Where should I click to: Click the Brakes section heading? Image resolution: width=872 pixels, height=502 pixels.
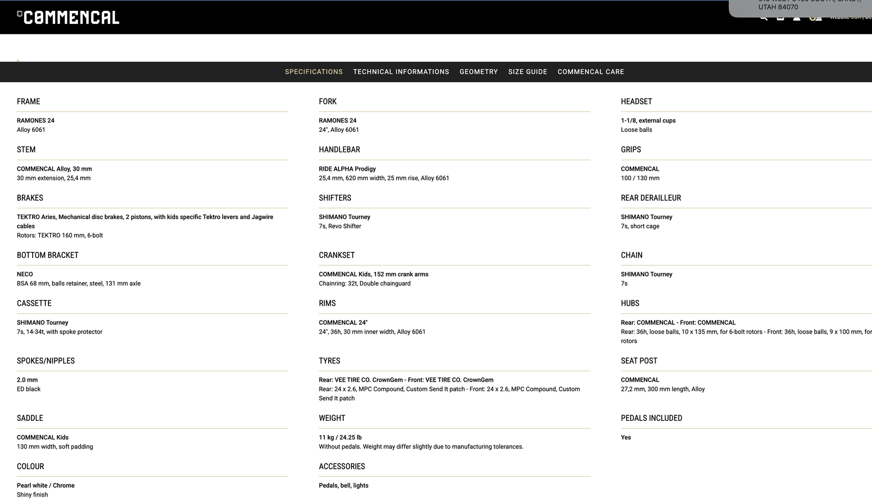(30, 198)
